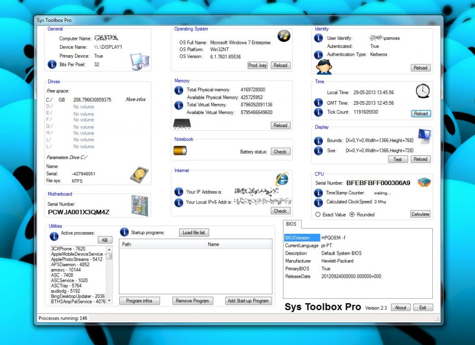Calculate the CPU clock speed
This screenshot has height=345, width=475.
pyautogui.click(x=420, y=214)
